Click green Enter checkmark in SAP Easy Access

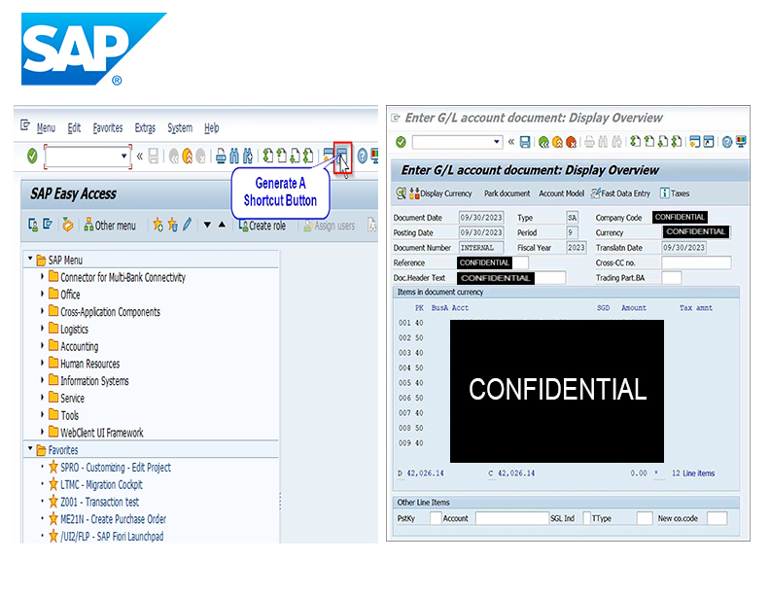32,157
